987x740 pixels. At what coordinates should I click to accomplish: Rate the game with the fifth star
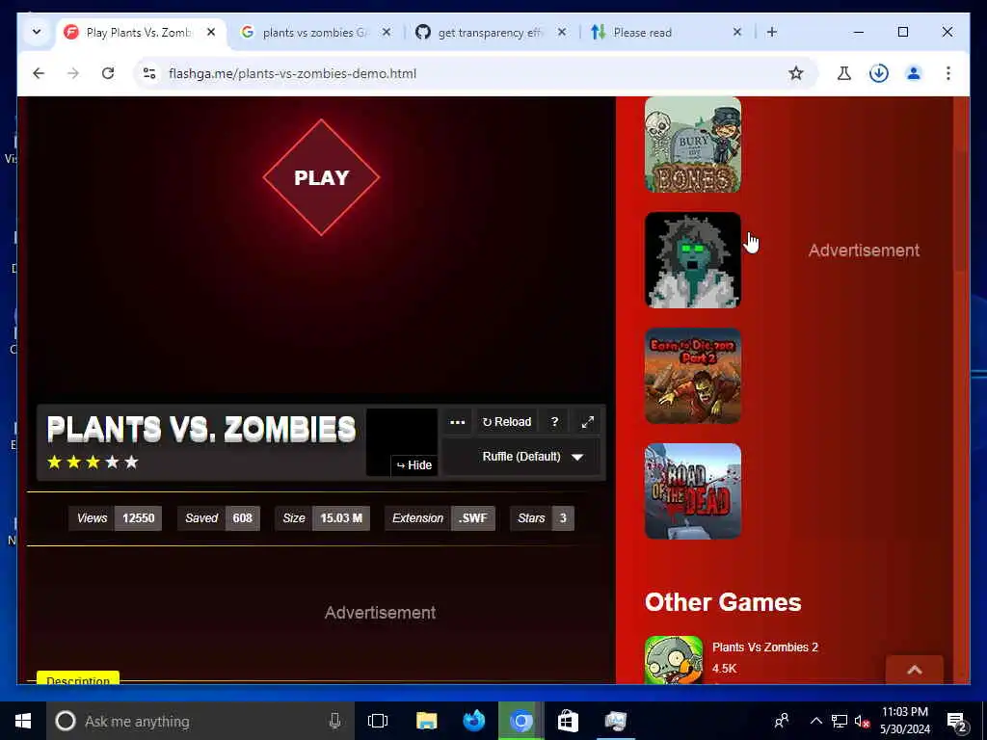(131, 462)
